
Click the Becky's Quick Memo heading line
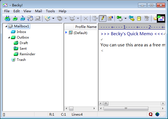tap(132, 34)
